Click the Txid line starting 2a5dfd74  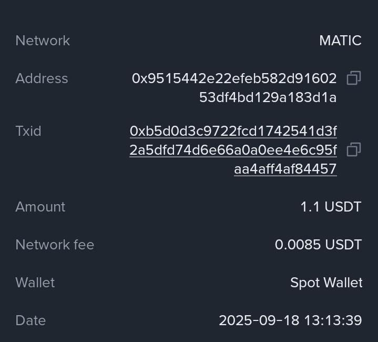[233, 150]
